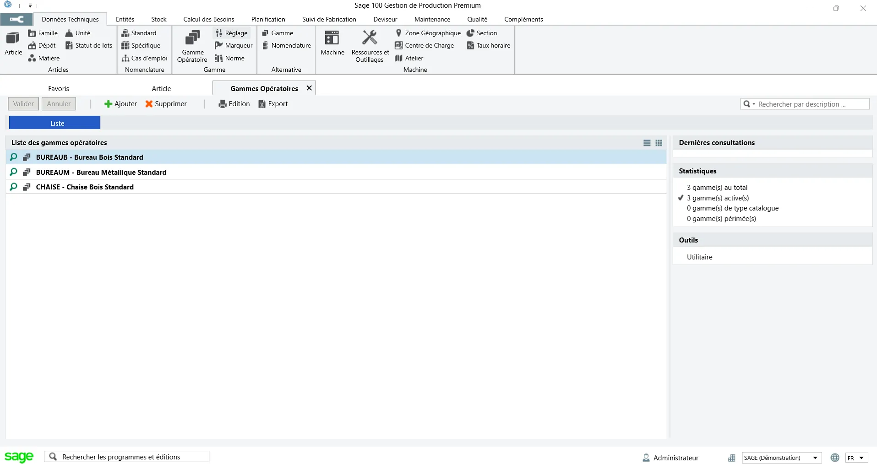877x464 pixels.
Task: Click the Edition print button
Action: click(x=234, y=104)
